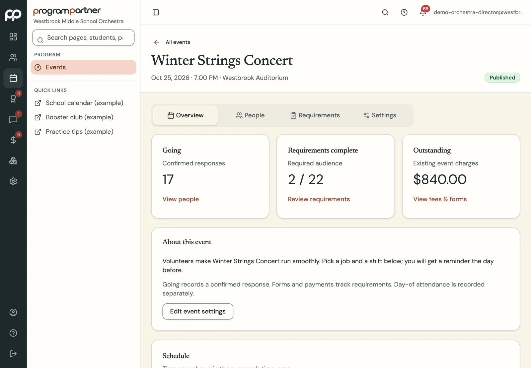531x368 pixels.
Task: Click the $840.00 outstanding amount
Action: [x=440, y=179]
